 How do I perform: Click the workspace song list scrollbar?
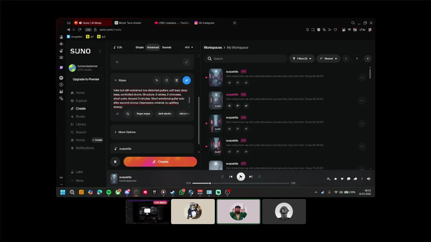coord(370,73)
